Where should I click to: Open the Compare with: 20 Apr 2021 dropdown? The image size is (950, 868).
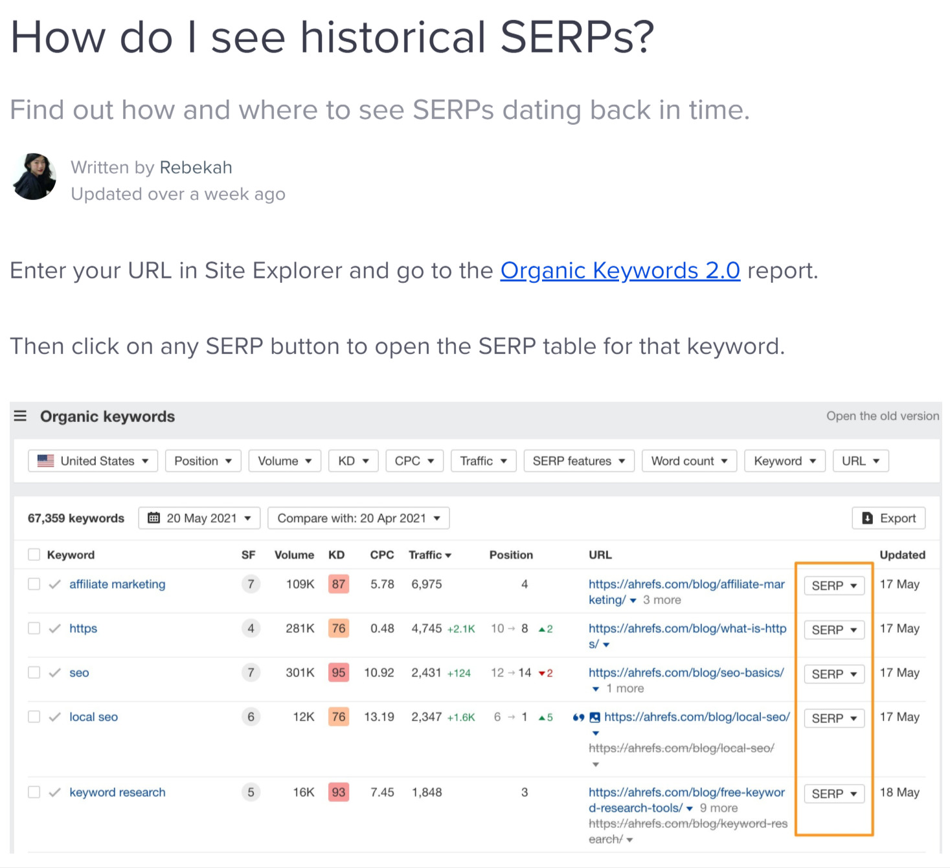click(x=358, y=518)
